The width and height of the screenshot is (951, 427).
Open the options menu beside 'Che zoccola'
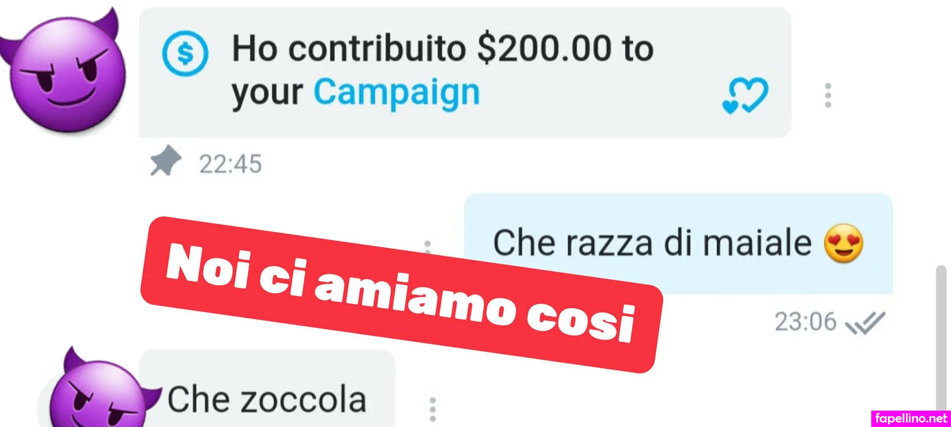point(432,409)
